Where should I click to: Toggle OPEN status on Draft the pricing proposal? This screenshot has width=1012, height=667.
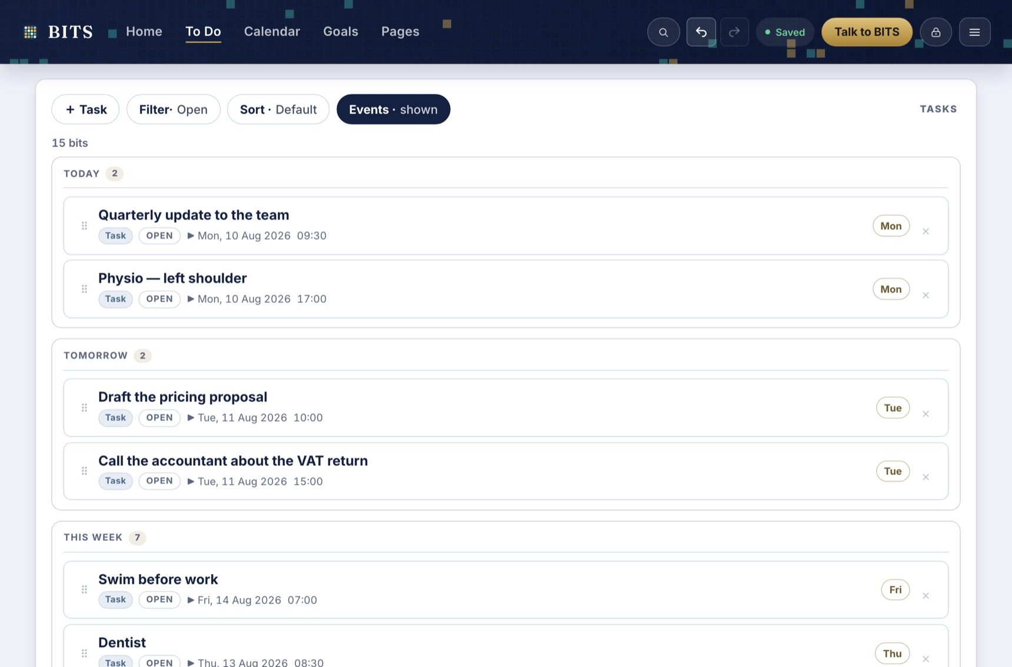pos(159,418)
